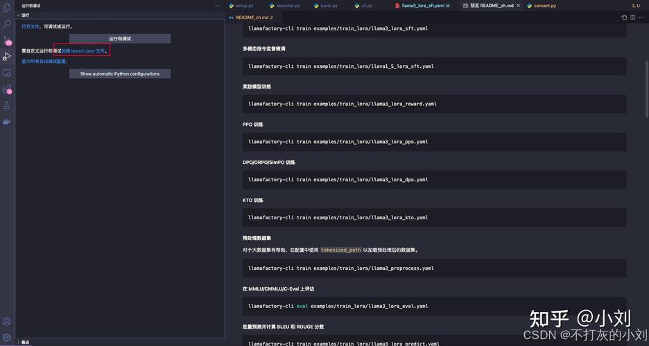649x346 pixels.
Task: Click the preview pane vertical scrollbar
Action: (x=646, y=89)
